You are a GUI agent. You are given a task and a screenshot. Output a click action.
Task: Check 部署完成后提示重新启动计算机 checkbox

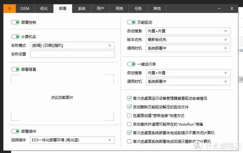(129, 141)
